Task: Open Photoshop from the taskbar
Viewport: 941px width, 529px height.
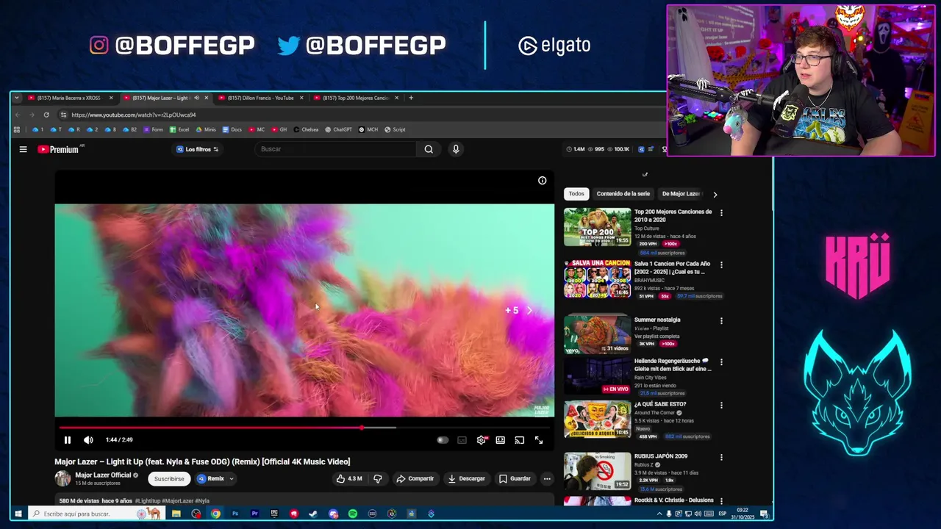Action: pos(235,514)
